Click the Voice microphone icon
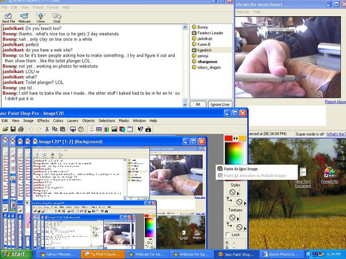Viewport: 346px width, 259px height. click(41, 18)
